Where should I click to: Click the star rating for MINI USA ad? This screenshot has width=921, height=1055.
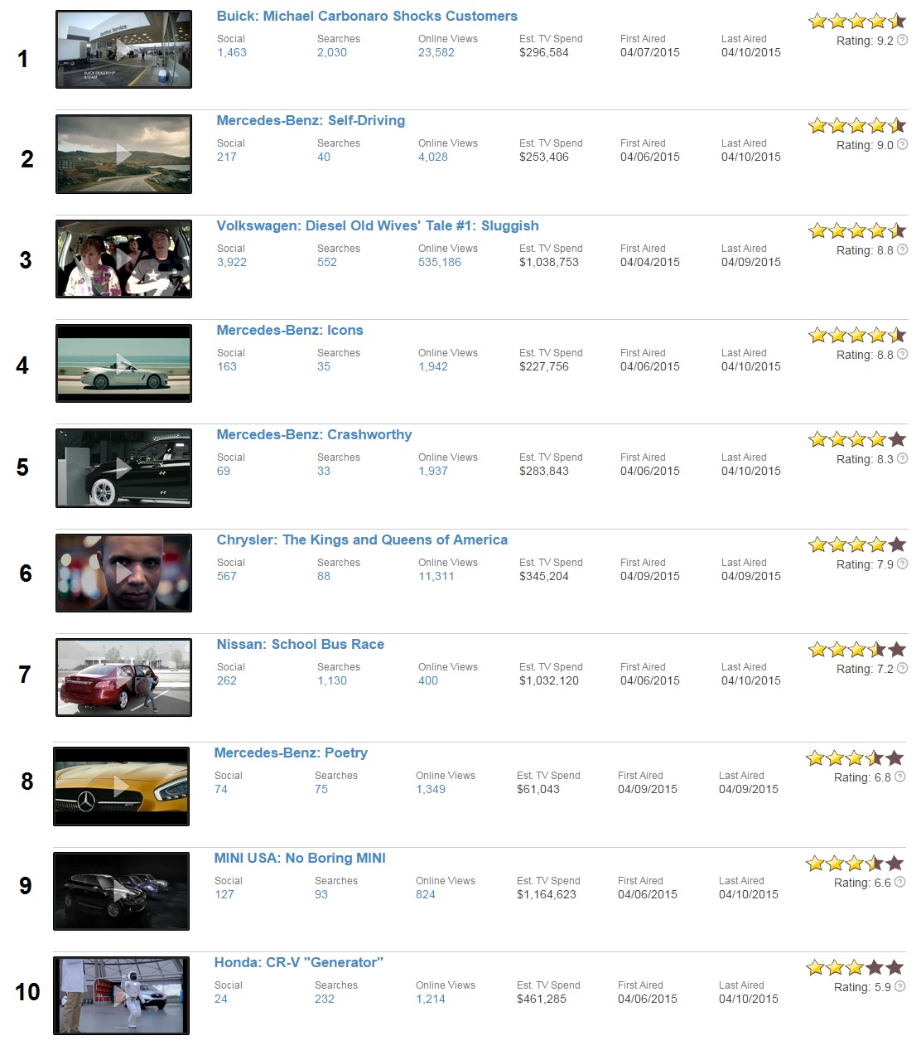coord(855,863)
